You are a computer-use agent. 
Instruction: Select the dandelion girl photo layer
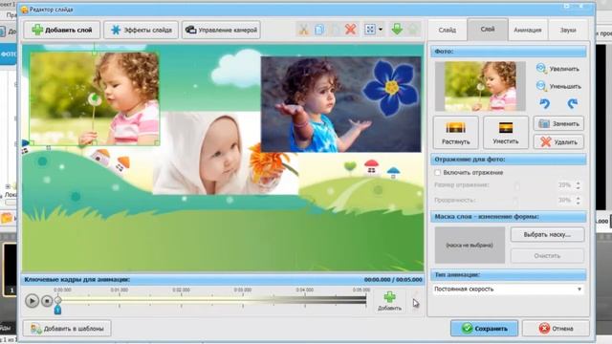94,98
